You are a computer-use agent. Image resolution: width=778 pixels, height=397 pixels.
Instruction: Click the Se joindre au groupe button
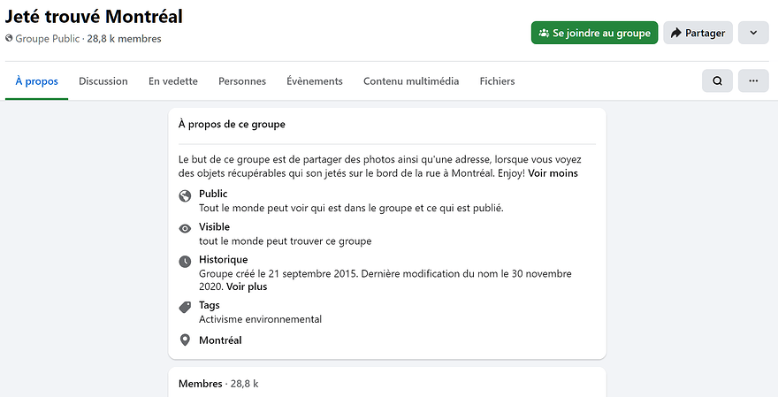594,33
